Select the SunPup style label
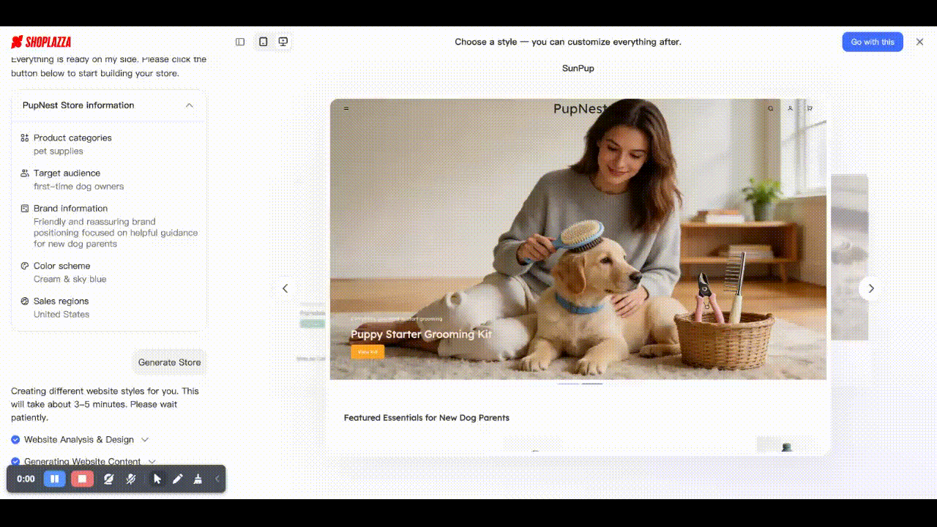 pyautogui.click(x=578, y=68)
